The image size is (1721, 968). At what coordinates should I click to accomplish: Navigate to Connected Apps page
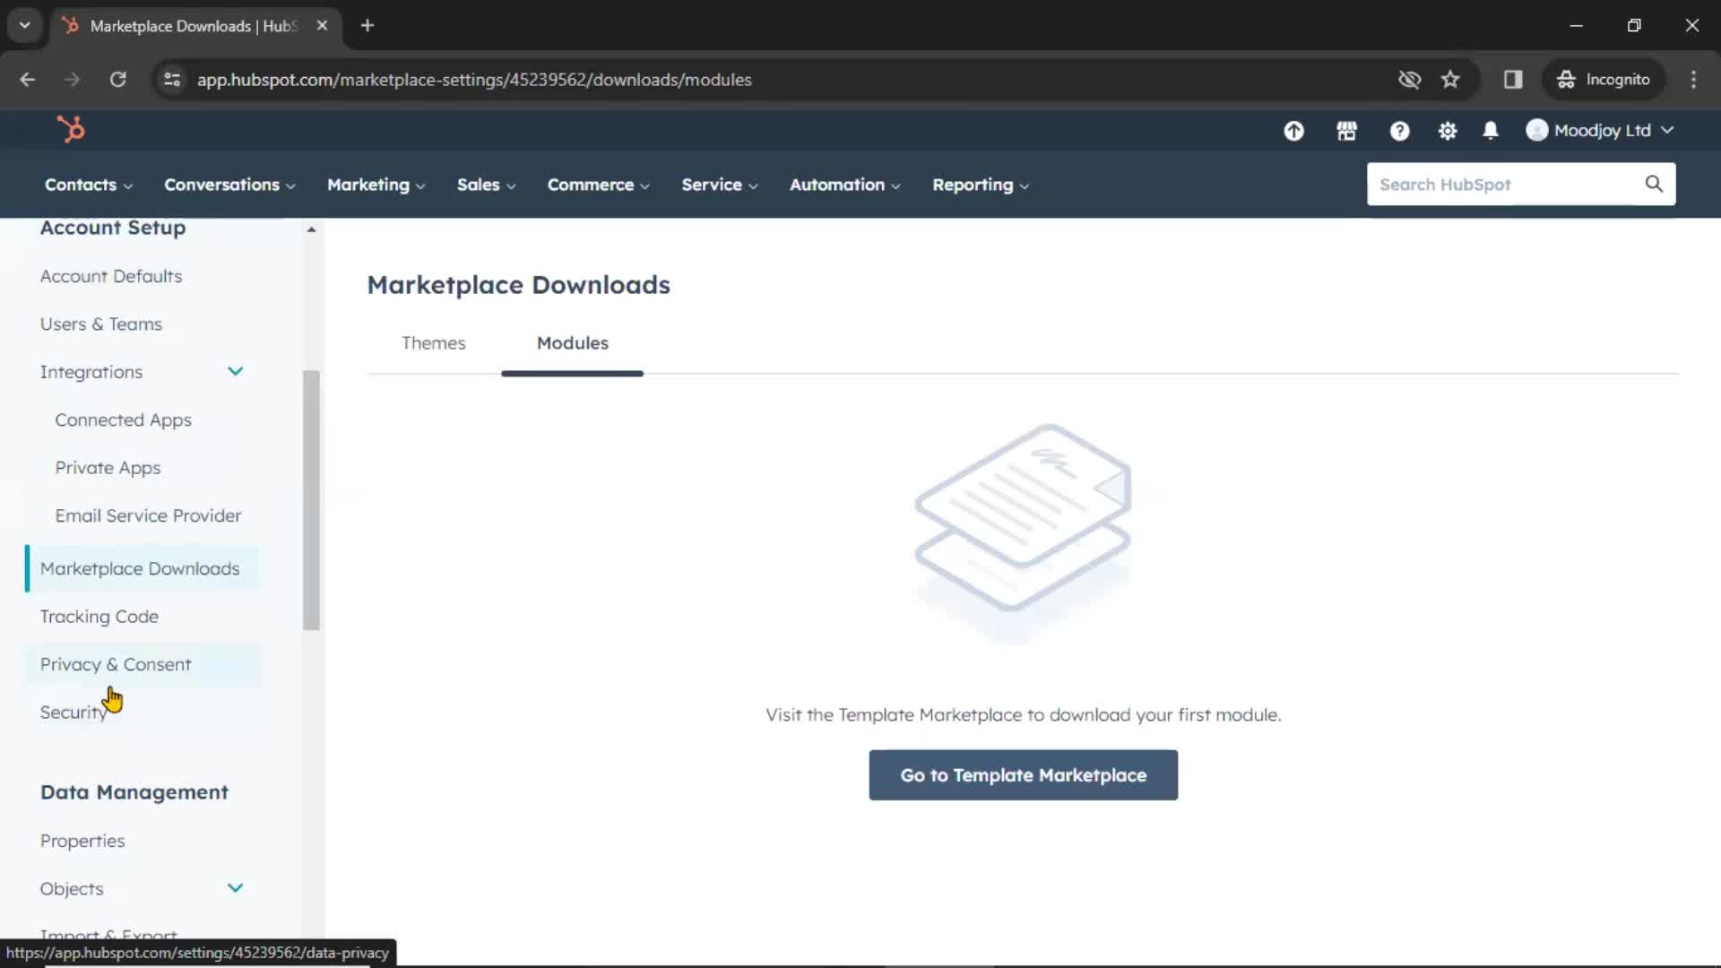click(x=123, y=419)
